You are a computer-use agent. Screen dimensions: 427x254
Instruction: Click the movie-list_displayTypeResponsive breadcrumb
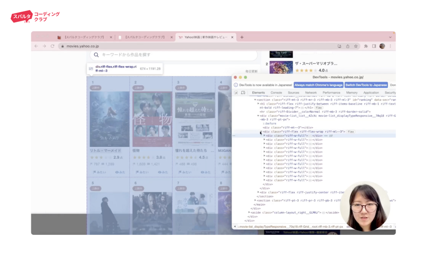coord(291,227)
